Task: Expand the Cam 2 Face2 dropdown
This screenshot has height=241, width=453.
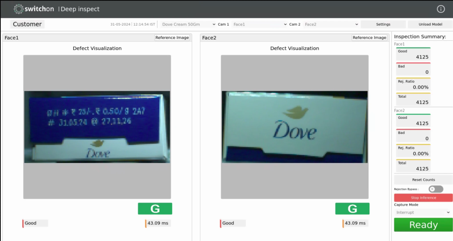Action: [331, 25]
